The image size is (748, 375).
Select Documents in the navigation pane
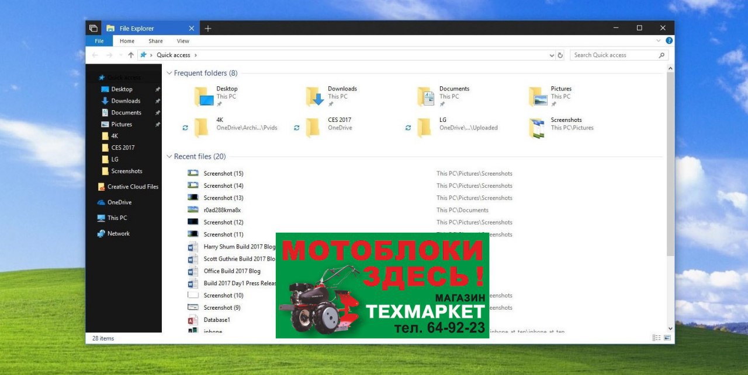pyautogui.click(x=126, y=113)
